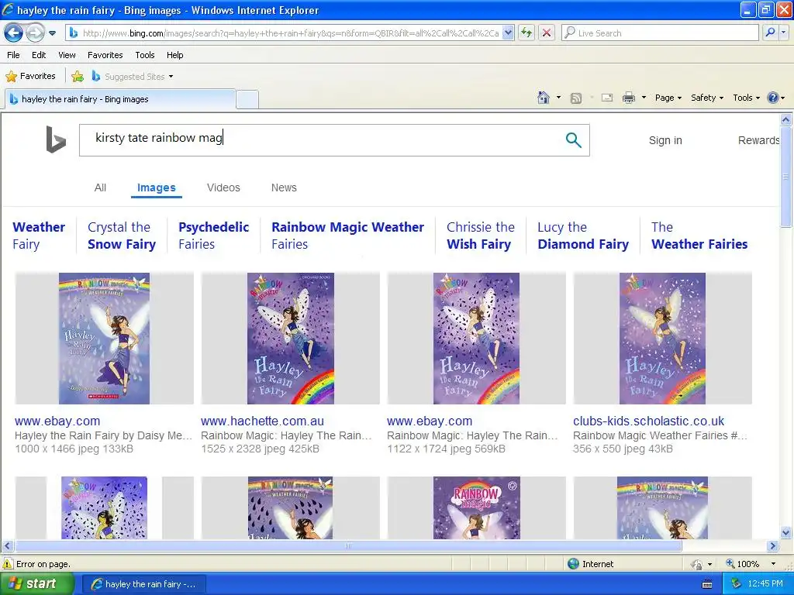Click the Sign in link

tap(665, 141)
